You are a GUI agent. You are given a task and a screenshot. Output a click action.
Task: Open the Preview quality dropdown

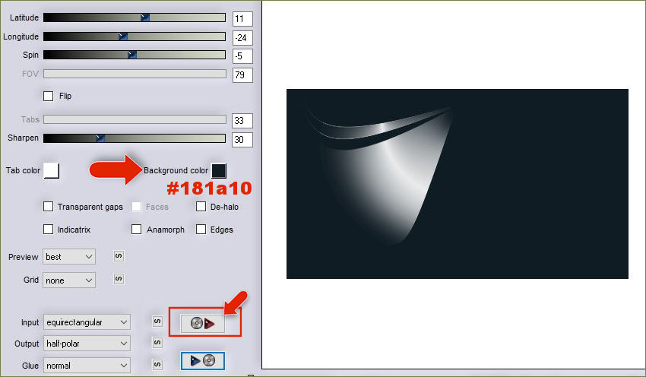pyautogui.click(x=69, y=257)
